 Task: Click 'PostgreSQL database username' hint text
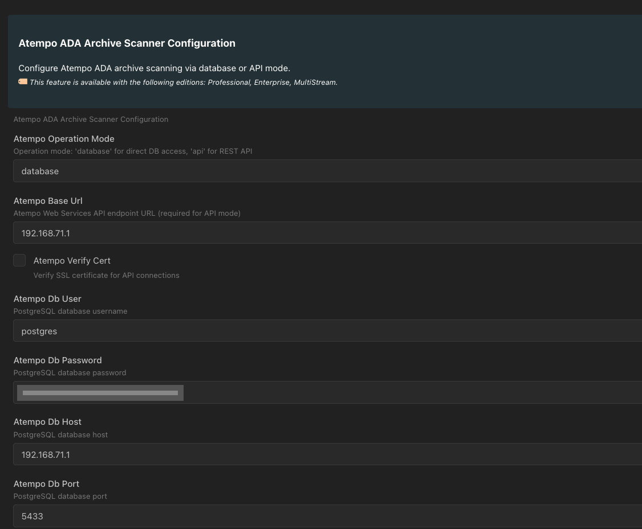71,311
